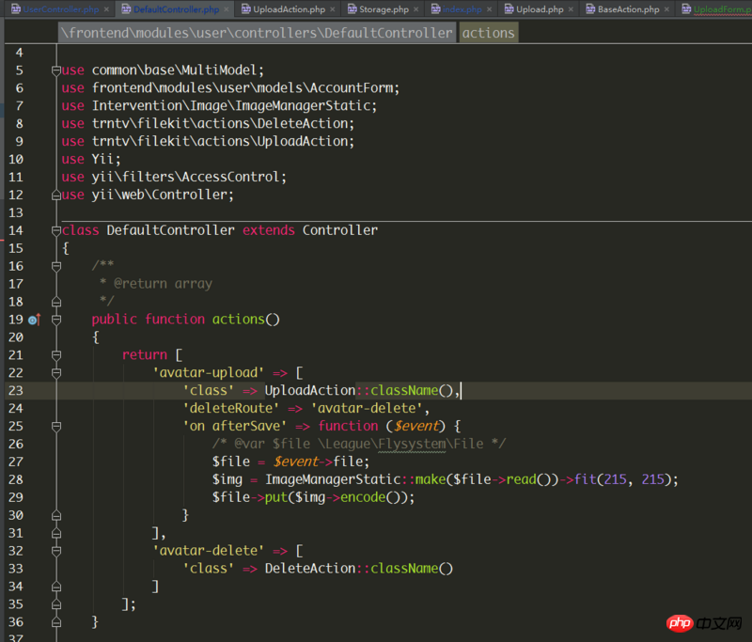Collapse the afterSave closure at line 25

[55, 426]
